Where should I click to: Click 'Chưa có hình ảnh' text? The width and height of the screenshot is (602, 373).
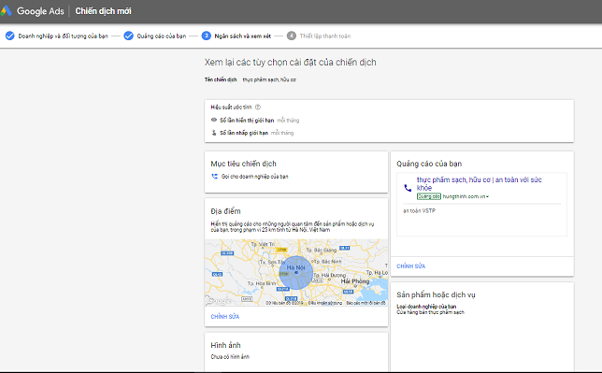point(230,356)
